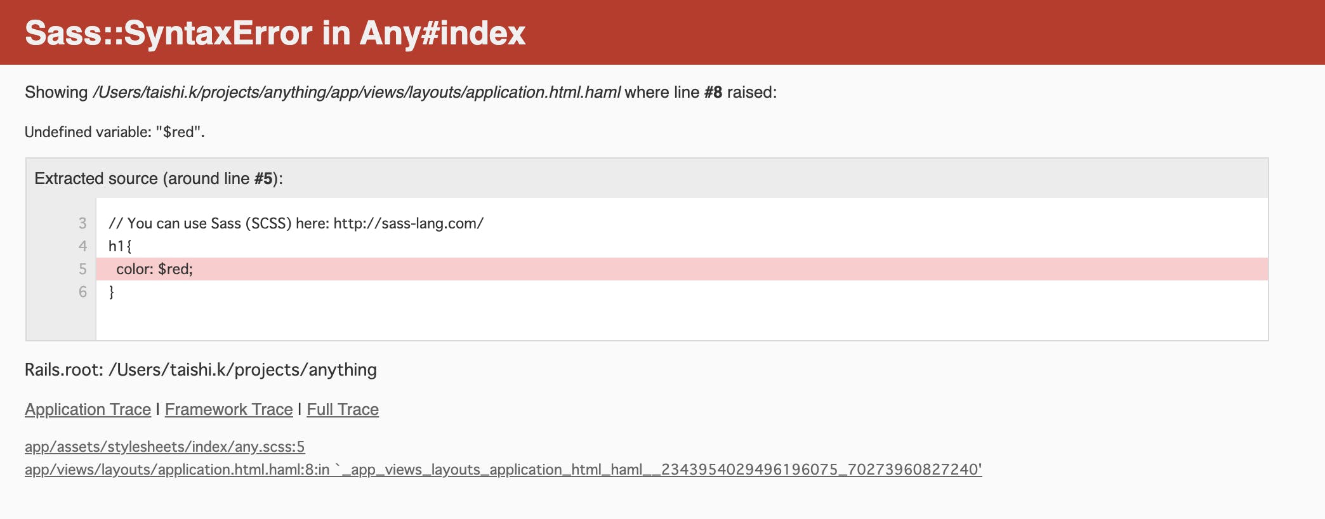Image resolution: width=1325 pixels, height=519 pixels.
Task: Open the Application Trace view
Action: pyautogui.click(x=88, y=409)
